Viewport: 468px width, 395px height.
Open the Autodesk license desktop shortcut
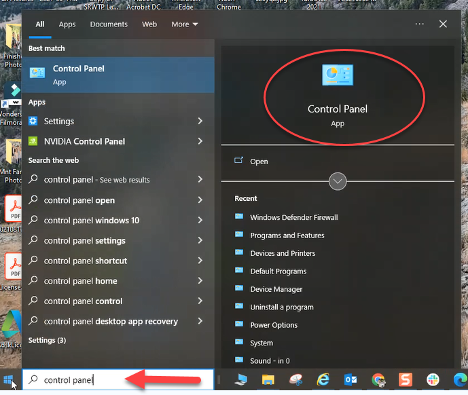(11, 330)
